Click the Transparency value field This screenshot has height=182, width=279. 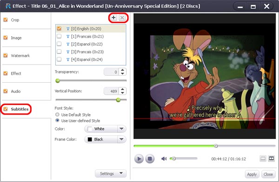(x=112, y=72)
